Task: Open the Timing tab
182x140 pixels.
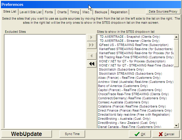Action: tap(75, 12)
